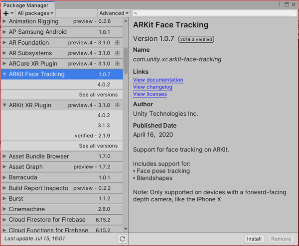This screenshot has height=246, width=299.
Task: Maximize the Package Manager window
Action: click(x=287, y=4)
